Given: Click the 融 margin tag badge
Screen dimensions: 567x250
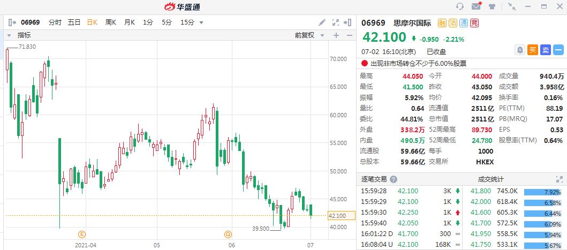Looking at the screenshot, I should tap(442, 23).
